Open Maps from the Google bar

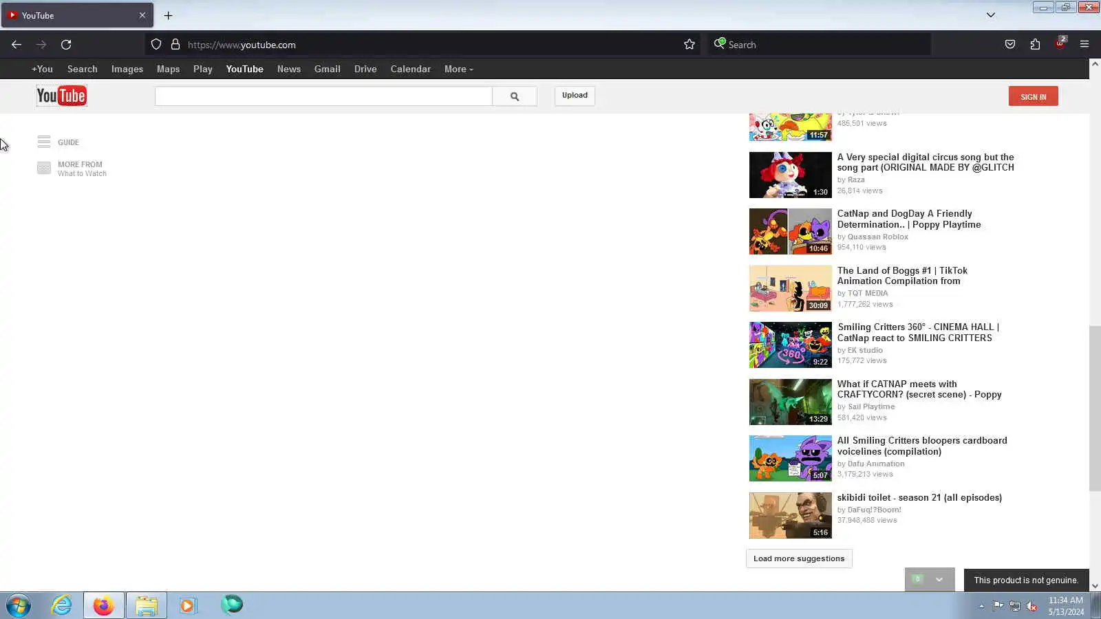168,69
